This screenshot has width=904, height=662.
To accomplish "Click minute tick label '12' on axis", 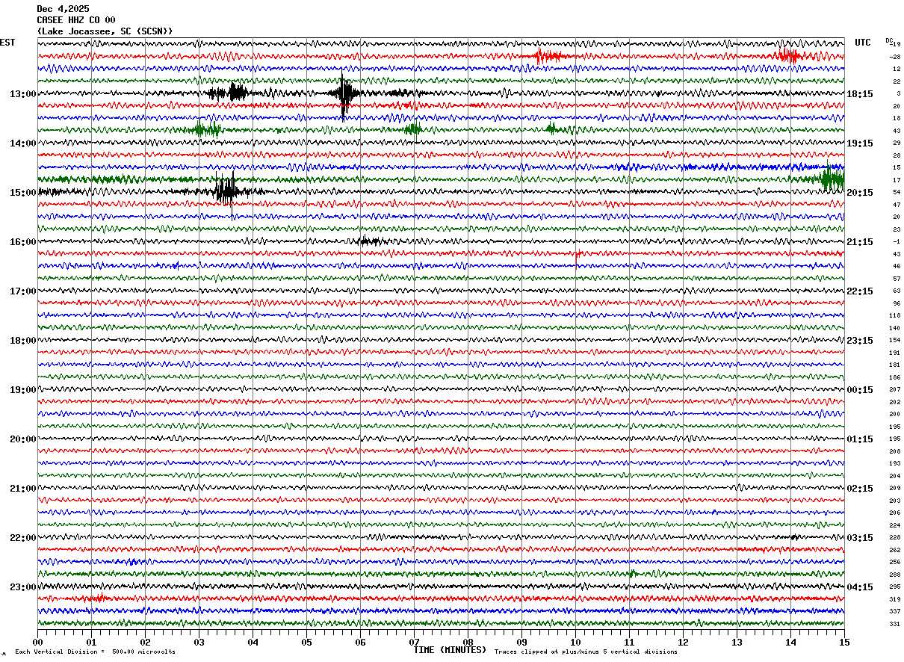I will [683, 642].
